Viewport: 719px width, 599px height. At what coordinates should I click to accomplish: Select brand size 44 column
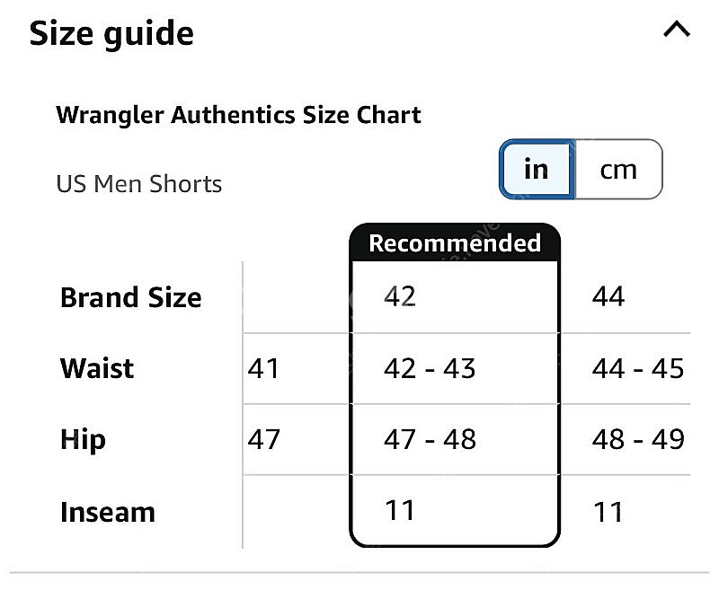[x=608, y=296]
